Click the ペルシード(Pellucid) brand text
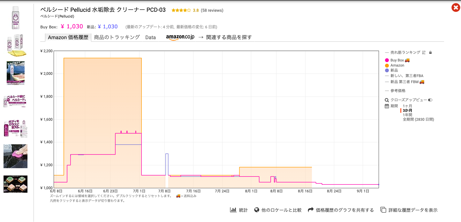The height and width of the screenshot is (222, 461). pyautogui.click(x=57, y=16)
